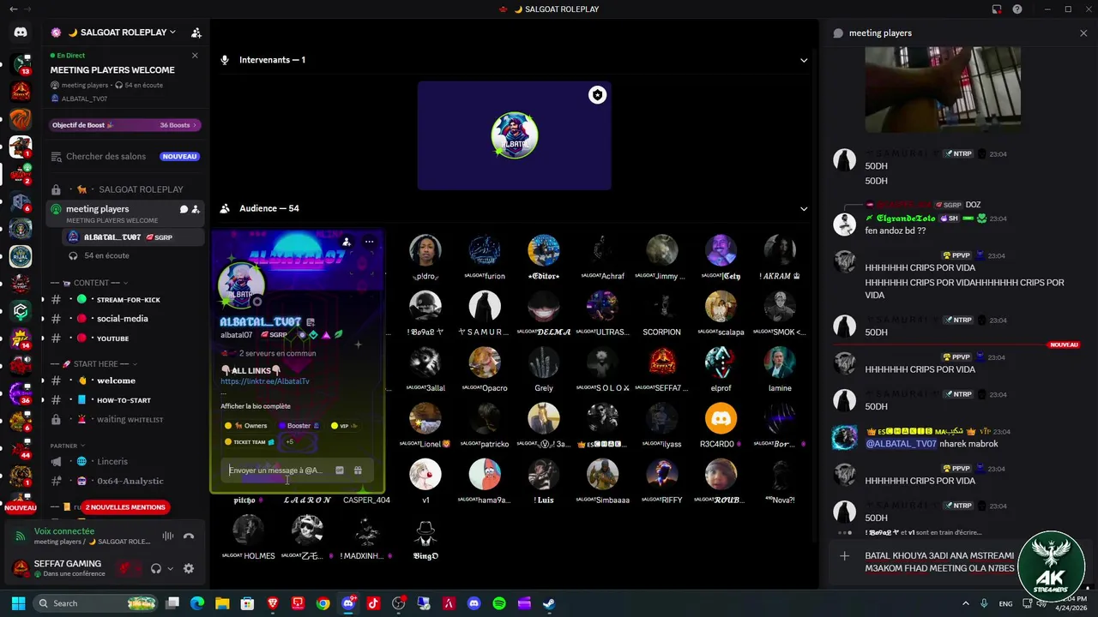
Task: Click audience member R3C4RD0 avatar
Action: pyautogui.click(x=721, y=418)
